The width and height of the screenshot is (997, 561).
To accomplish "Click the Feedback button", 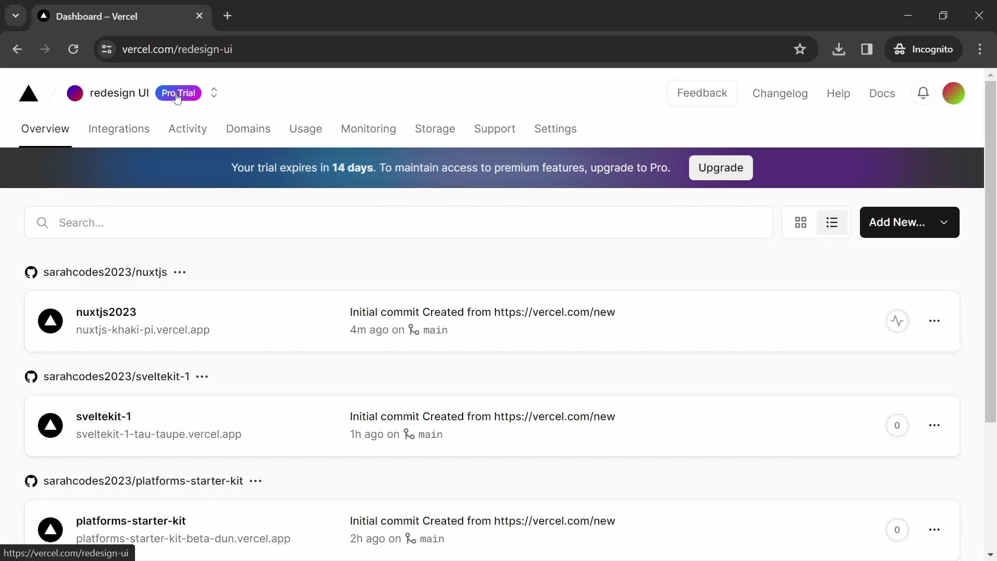I will point(703,92).
